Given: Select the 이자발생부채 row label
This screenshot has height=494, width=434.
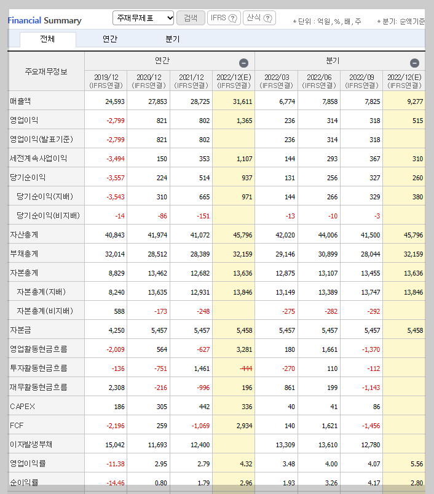Looking at the screenshot, I should pos(31,444).
